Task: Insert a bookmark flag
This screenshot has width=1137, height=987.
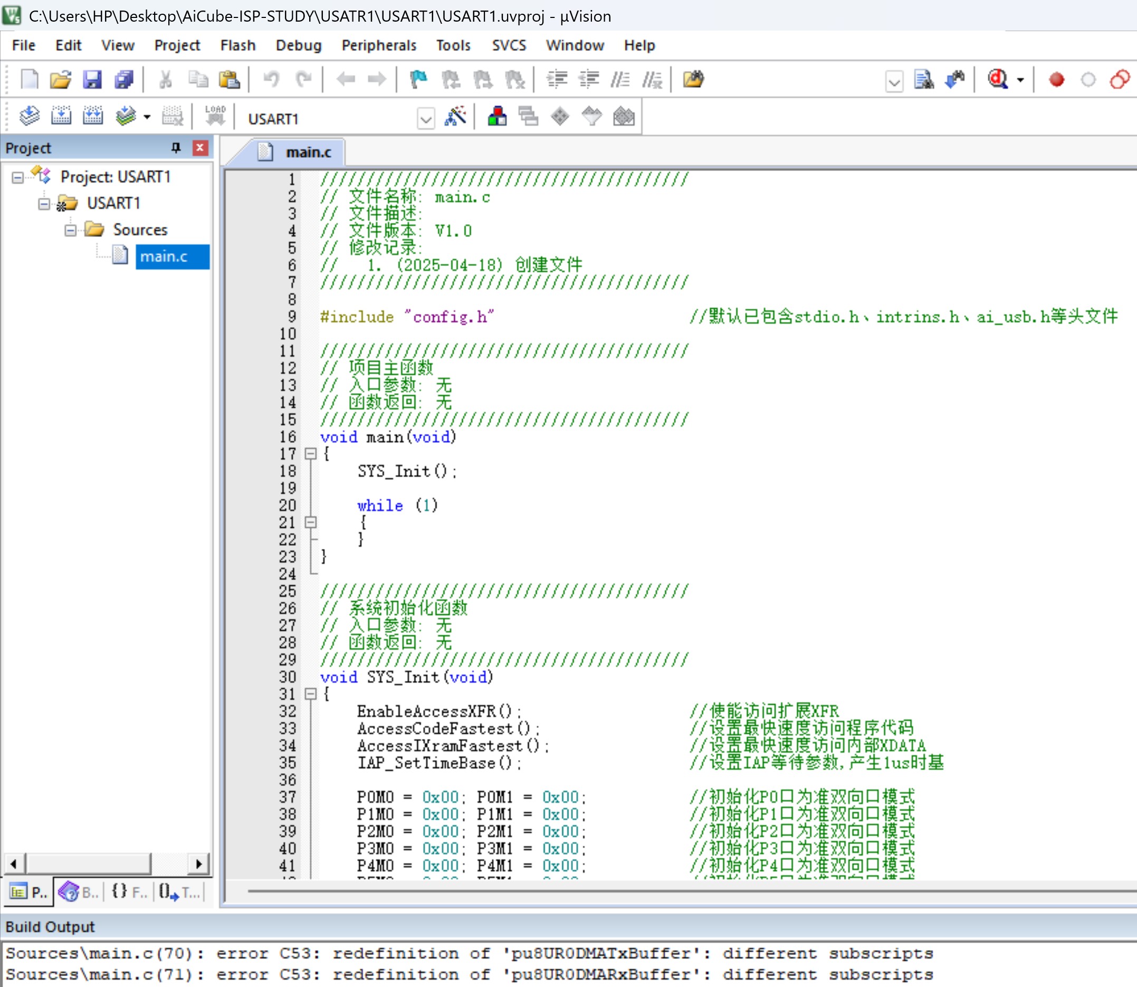Action: click(x=419, y=80)
